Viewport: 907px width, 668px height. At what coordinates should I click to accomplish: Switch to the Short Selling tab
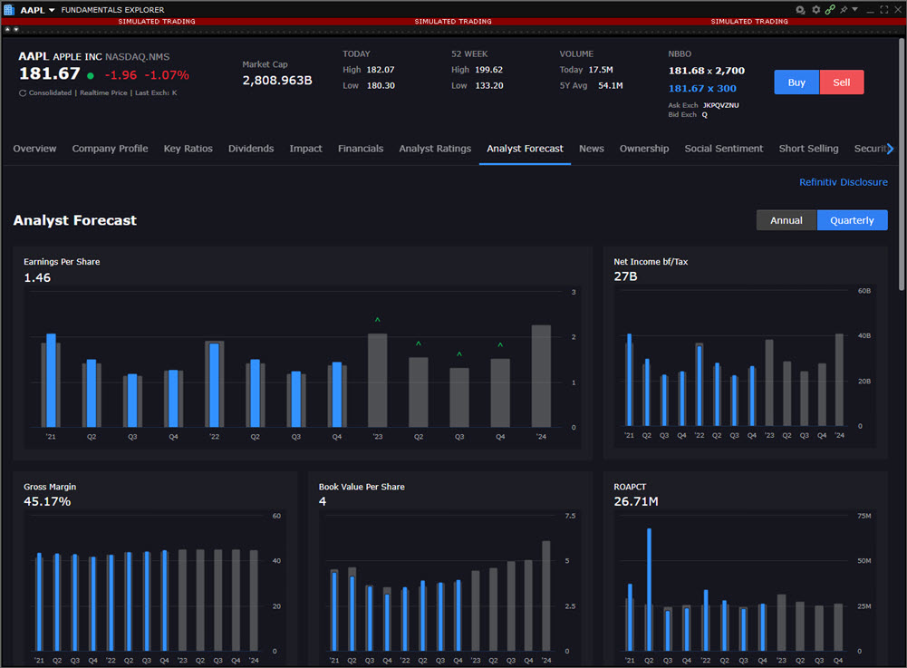click(x=808, y=148)
